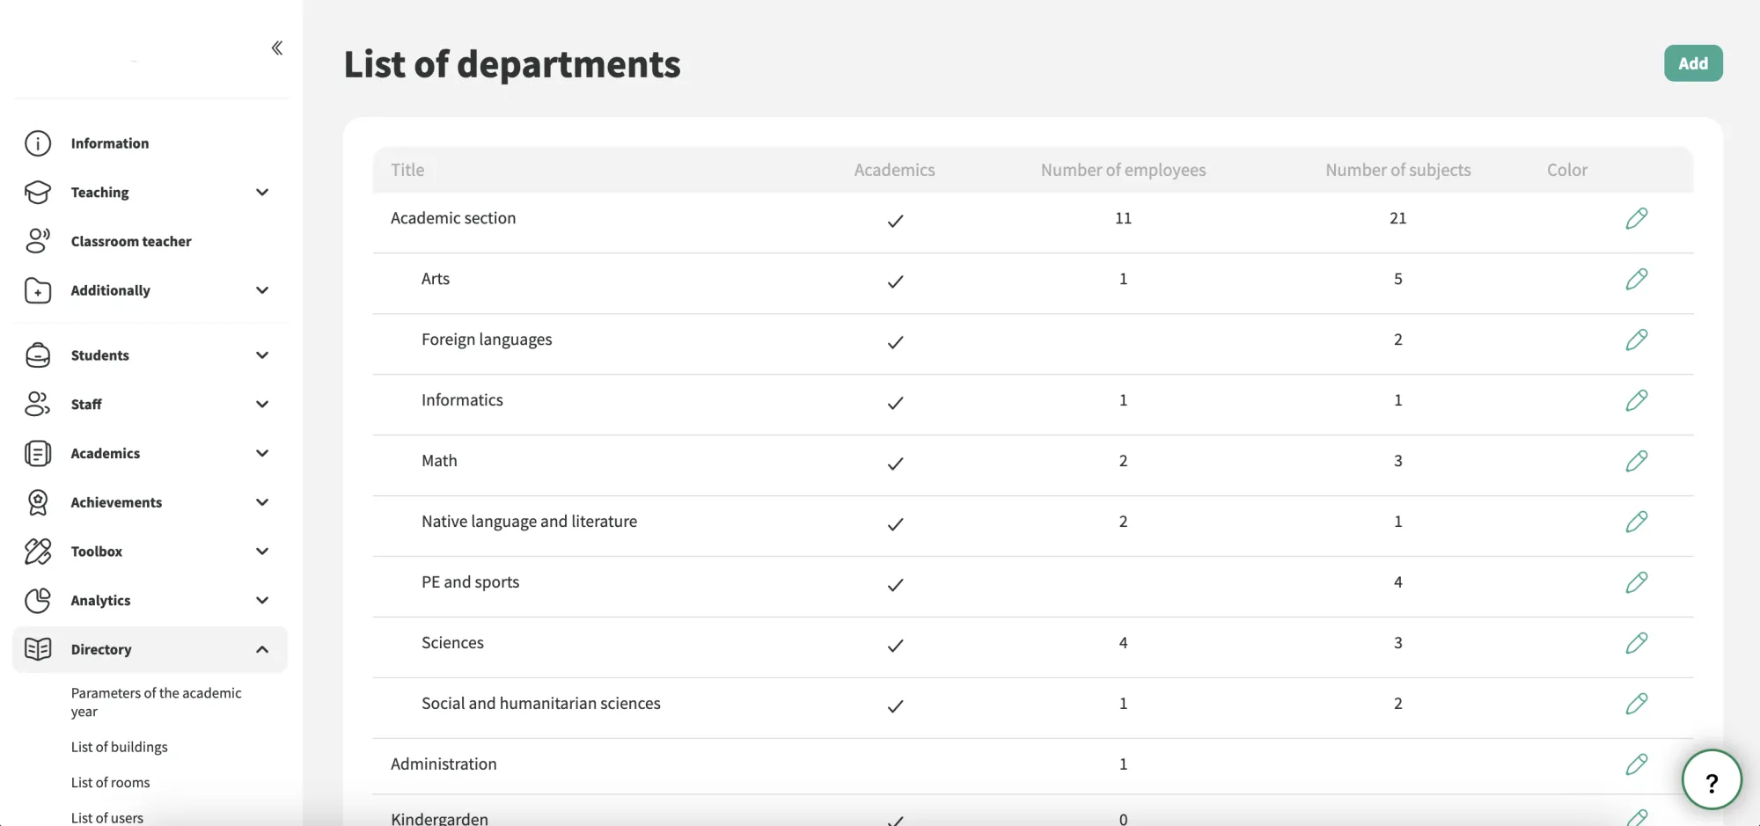This screenshot has width=1760, height=826.
Task: Click the Information circle icon in sidebar
Action: (x=38, y=143)
